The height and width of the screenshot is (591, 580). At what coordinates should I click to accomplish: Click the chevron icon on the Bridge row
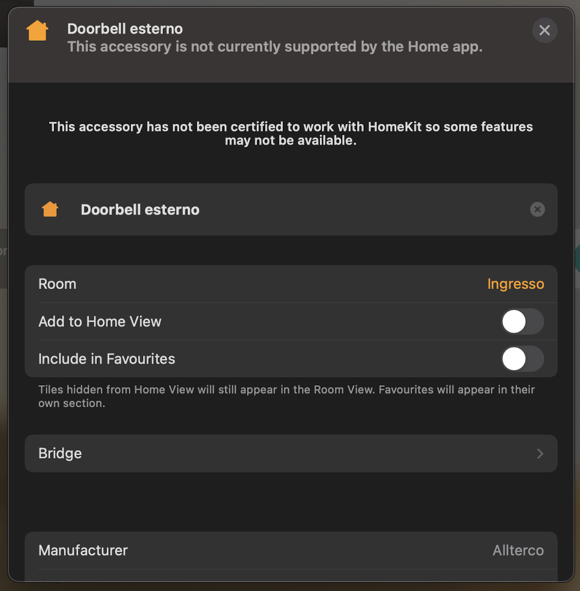[540, 453]
